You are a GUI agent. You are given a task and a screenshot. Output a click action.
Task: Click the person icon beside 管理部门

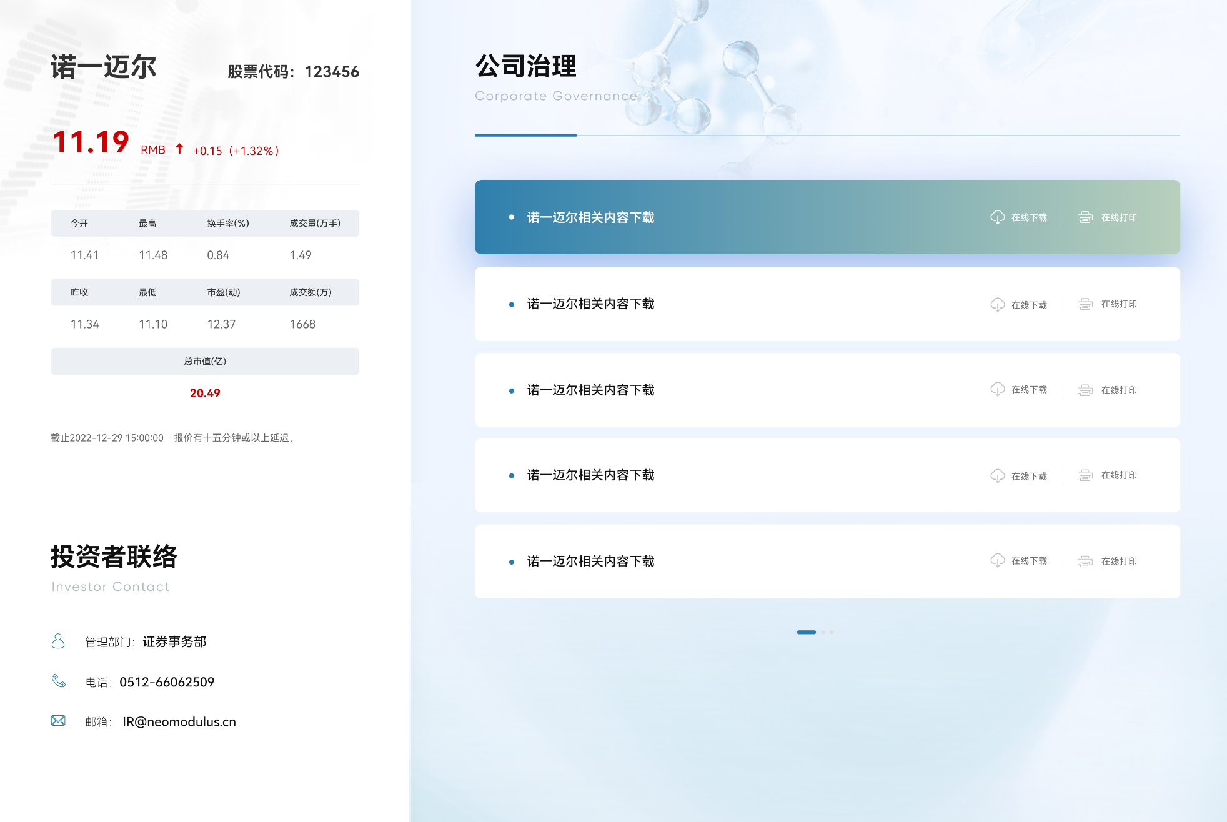(58, 641)
